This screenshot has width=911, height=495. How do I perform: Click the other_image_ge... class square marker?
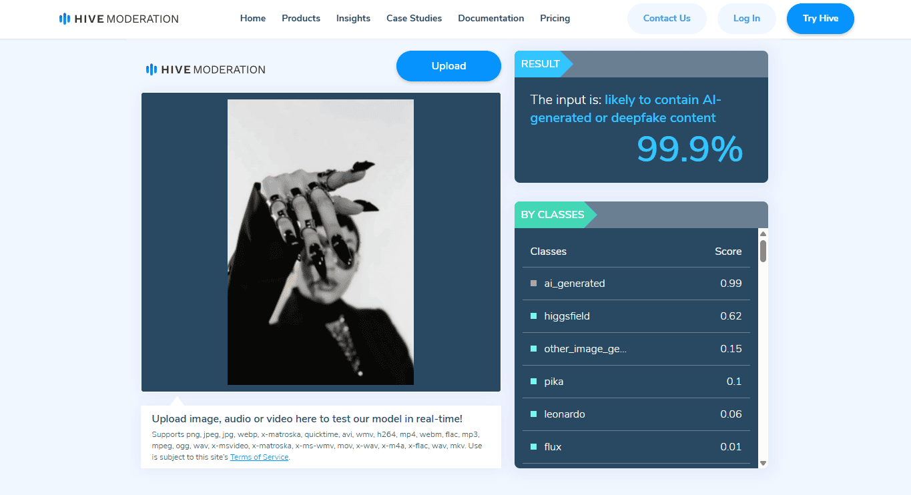coord(533,349)
